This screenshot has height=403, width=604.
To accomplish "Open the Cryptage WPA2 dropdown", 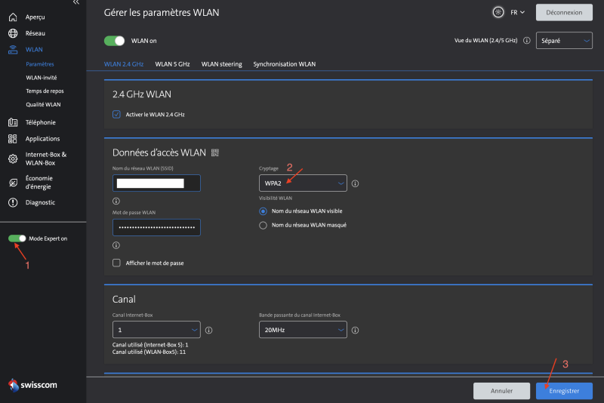I will pyautogui.click(x=303, y=183).
